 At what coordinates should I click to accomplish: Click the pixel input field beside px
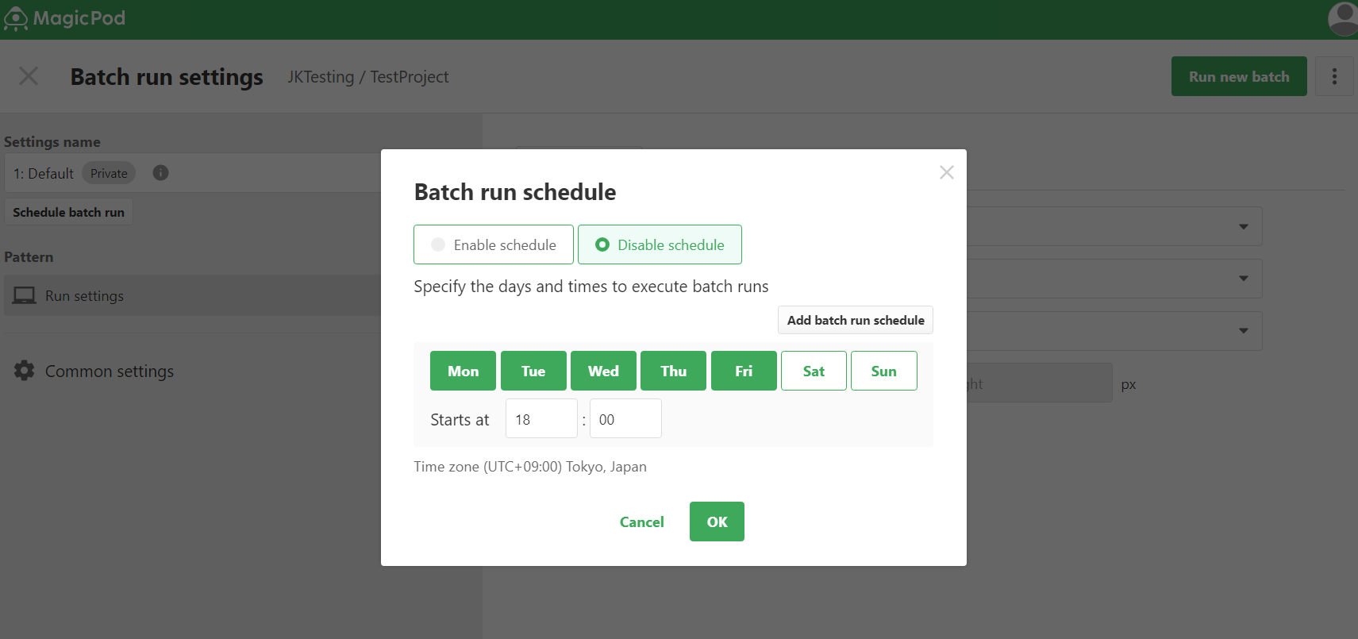1040,383
